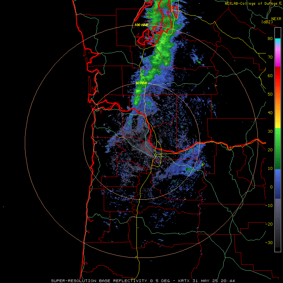
Task: Click the SUPER-RESOLUTION BASE REFLECTIVITY title text
Action: [x=99, y=281]
